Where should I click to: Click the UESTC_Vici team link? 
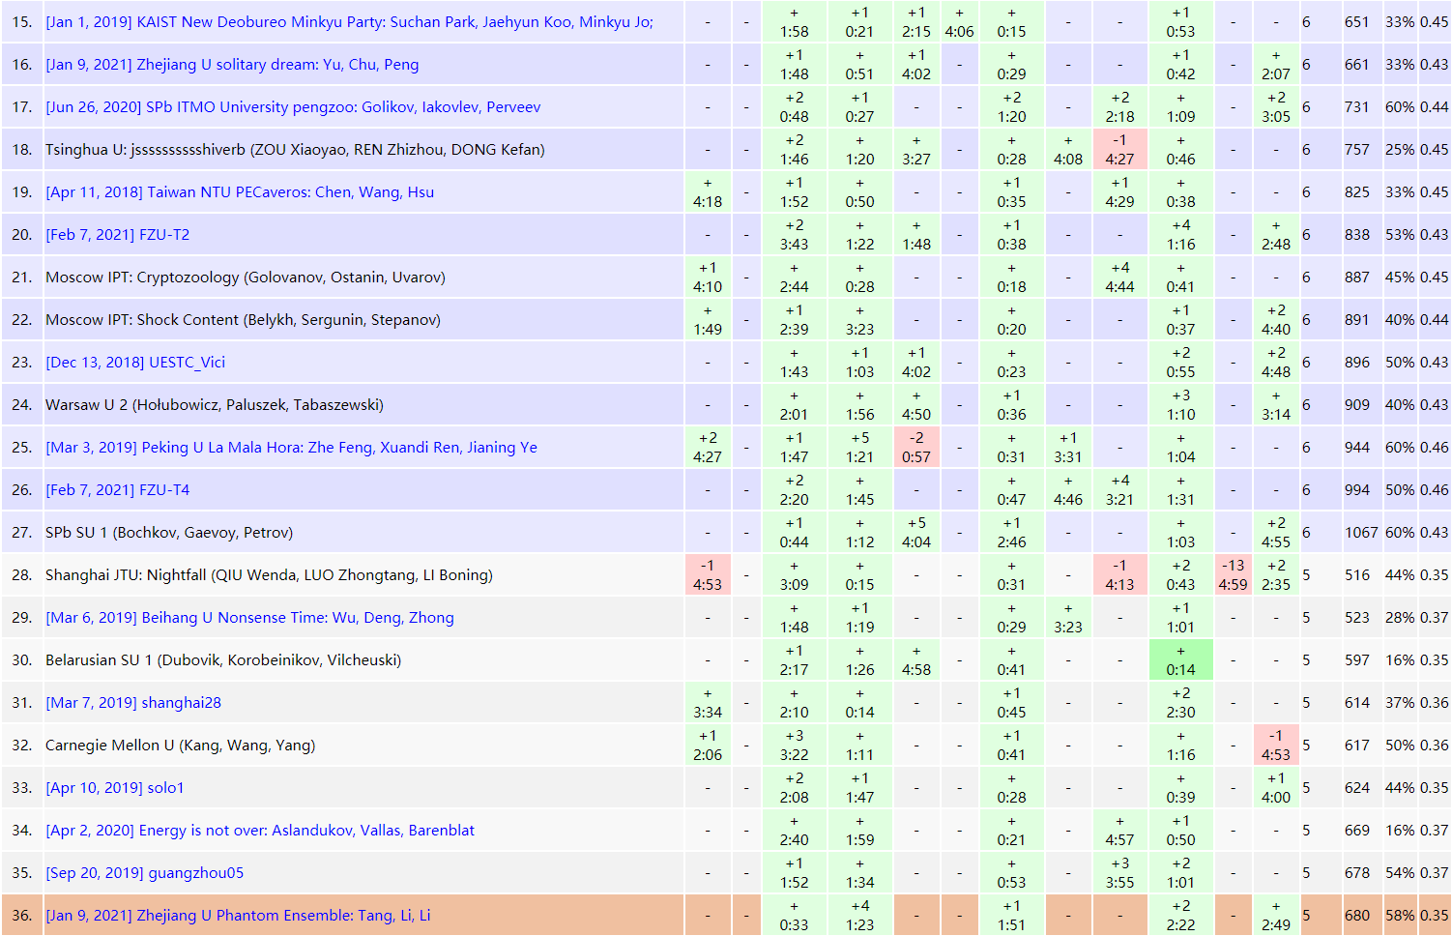pyautogui.click(x=135, y=363)
